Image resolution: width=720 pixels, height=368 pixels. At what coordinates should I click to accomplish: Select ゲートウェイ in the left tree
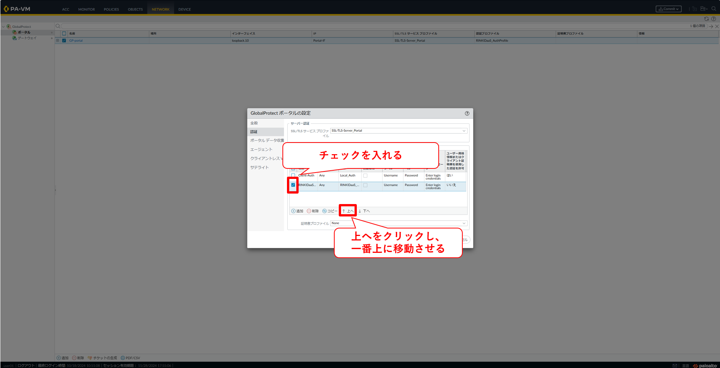[27, 38]
